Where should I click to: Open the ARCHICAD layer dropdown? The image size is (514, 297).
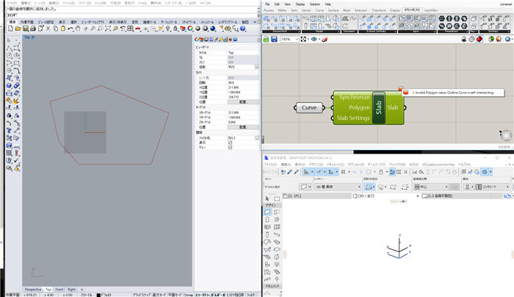click(338, 187)
